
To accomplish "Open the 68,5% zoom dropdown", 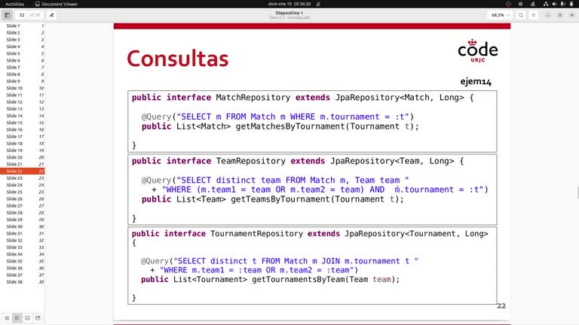I will [x=501, y=15].
